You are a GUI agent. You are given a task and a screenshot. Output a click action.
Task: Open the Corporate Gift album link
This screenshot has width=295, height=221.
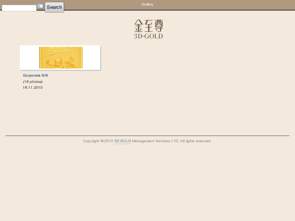(x=35, y=75)
